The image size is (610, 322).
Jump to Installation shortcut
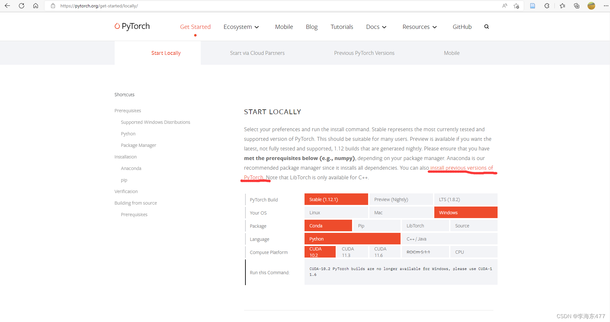pos(126,157)
